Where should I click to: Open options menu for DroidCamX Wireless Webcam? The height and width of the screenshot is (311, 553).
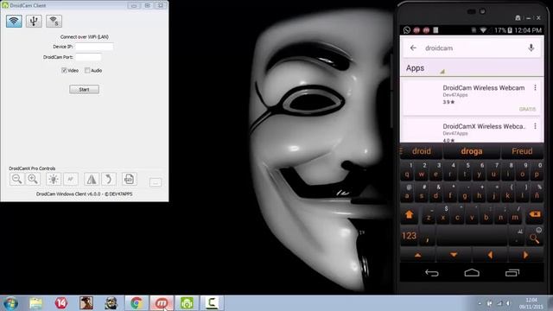coord(535,126)
